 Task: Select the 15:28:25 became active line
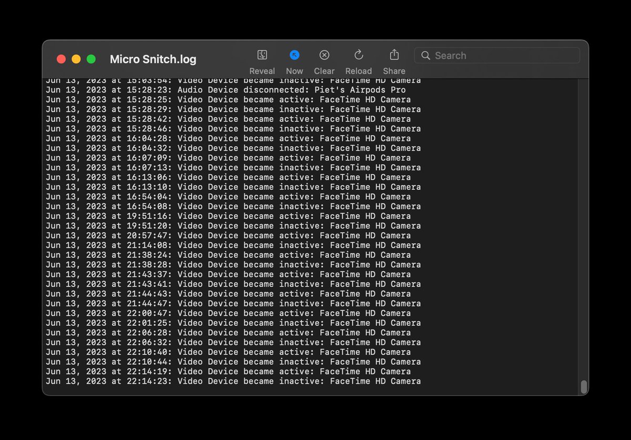pos(228,99)
